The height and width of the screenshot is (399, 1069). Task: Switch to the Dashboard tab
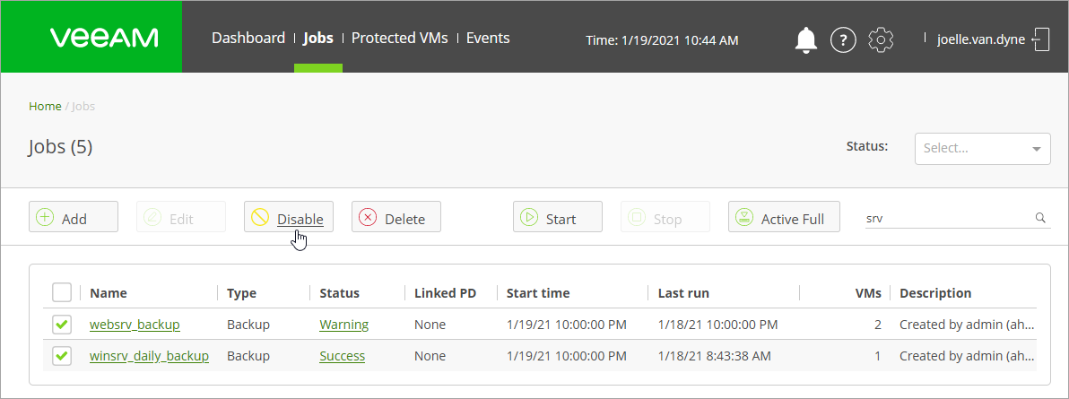click(x=248, y=39)
